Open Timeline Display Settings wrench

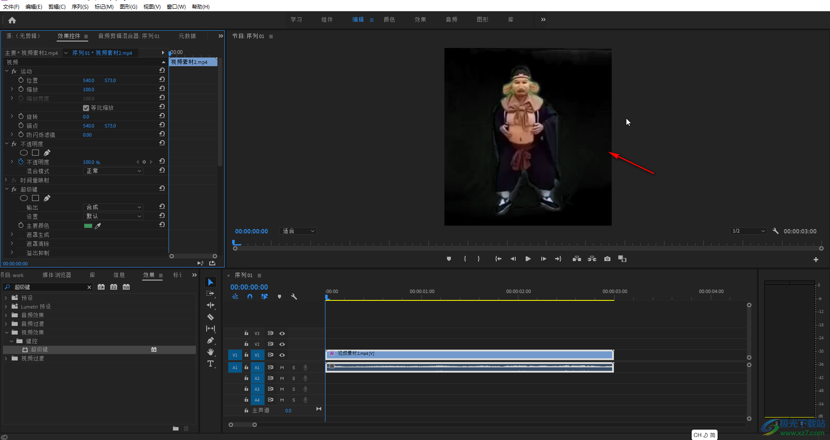(294, 297)
